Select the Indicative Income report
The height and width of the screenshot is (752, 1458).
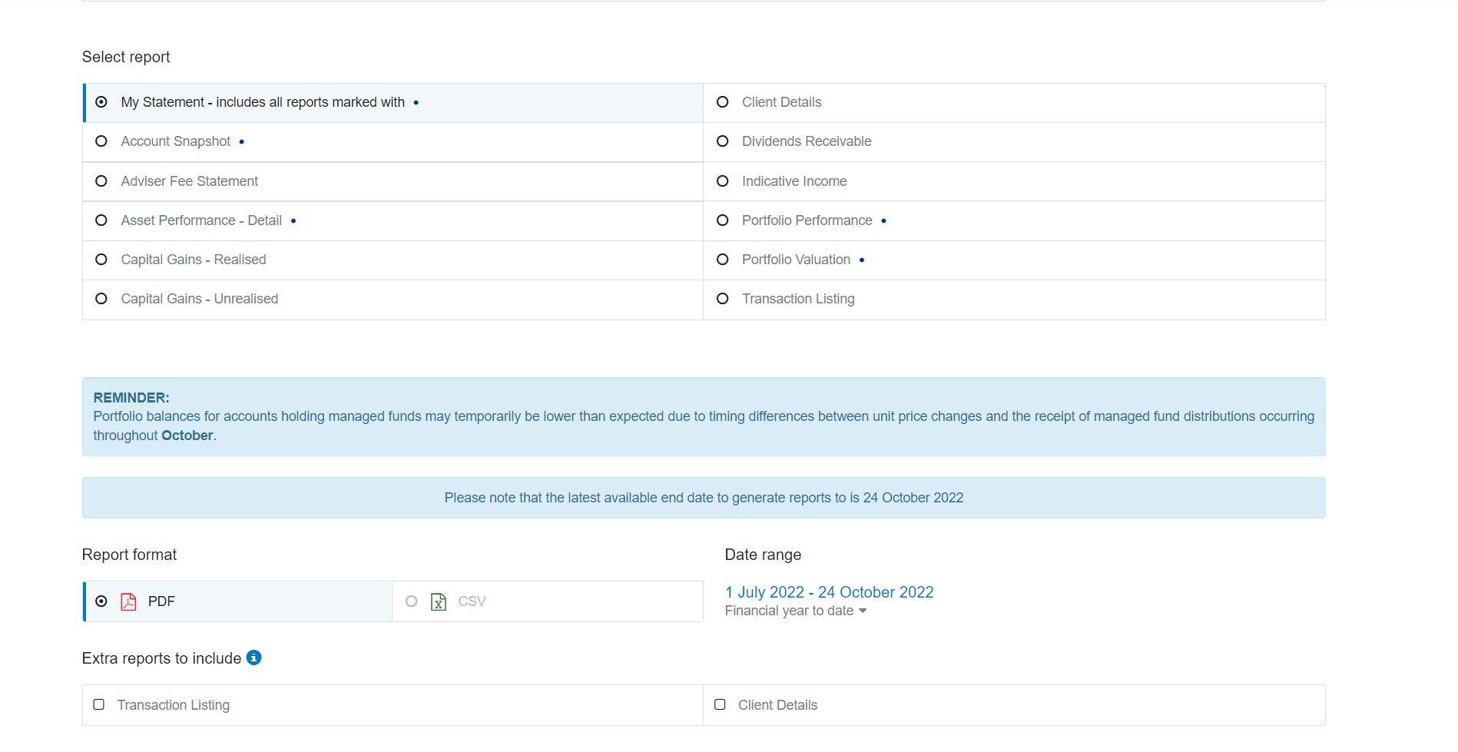(x=722, y=181)
